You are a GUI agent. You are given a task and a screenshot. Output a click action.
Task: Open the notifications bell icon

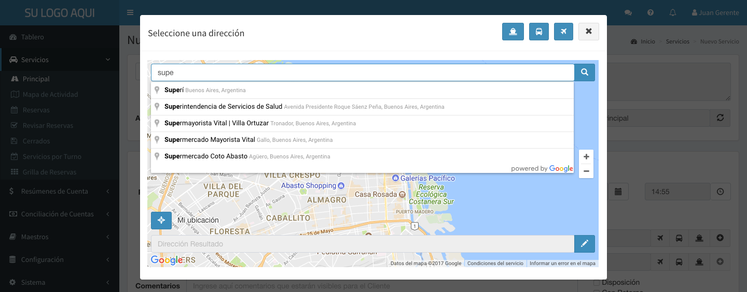point(673,12)
